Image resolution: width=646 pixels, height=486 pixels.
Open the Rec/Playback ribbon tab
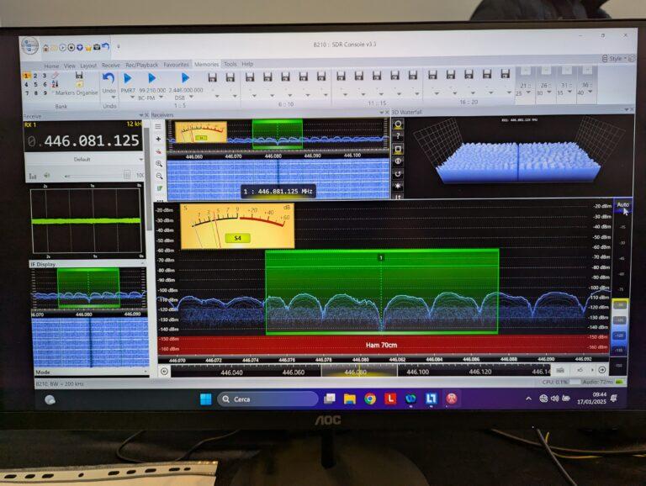click(141, 65)
